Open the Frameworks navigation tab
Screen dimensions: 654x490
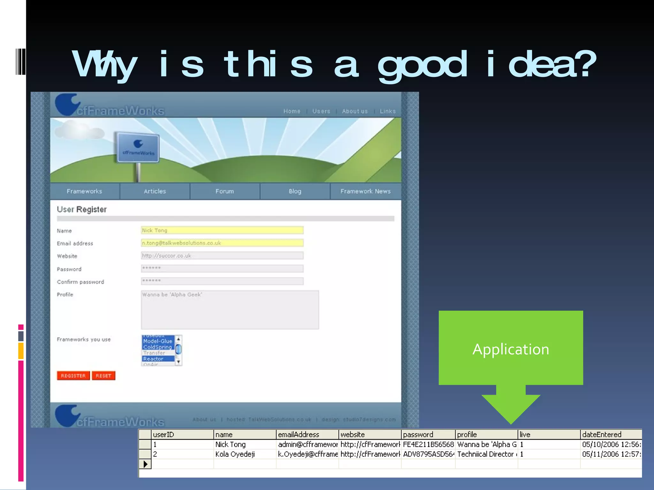click(85, 191)
